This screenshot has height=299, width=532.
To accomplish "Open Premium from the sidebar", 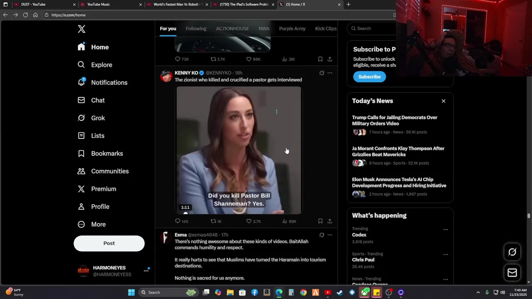I will 97,189.
